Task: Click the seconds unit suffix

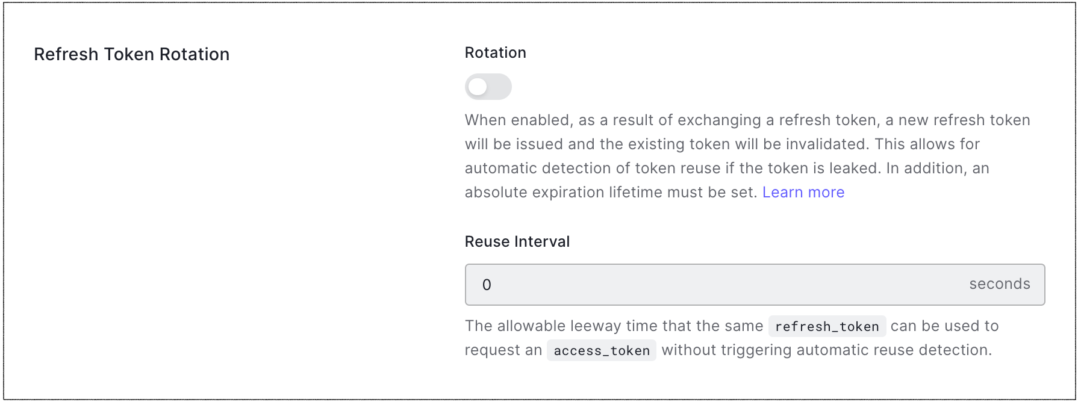Action: pos(1000,284)
